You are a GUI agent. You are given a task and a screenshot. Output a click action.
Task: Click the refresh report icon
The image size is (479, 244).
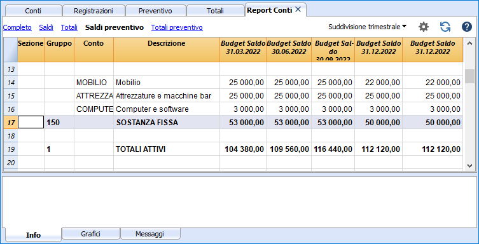[445, 27]
